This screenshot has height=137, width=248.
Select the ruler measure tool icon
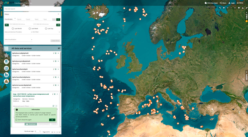coord(246,8)
